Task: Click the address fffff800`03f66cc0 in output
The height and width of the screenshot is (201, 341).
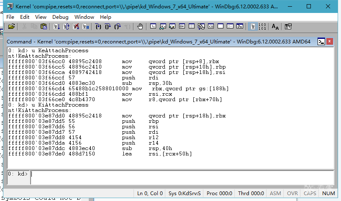Action: point(36,61)
